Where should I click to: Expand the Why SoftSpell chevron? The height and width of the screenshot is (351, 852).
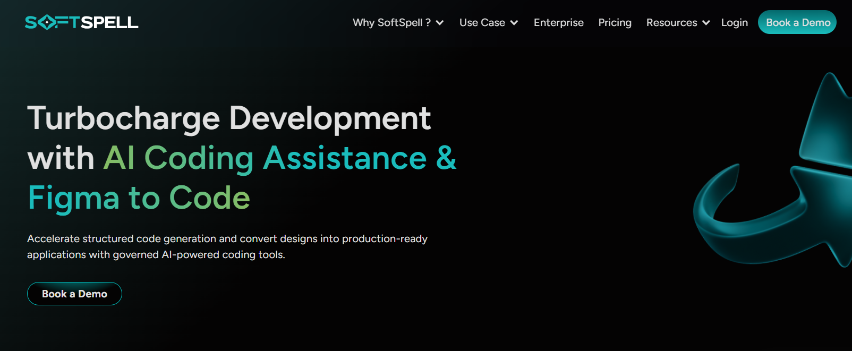click(440, 23)
